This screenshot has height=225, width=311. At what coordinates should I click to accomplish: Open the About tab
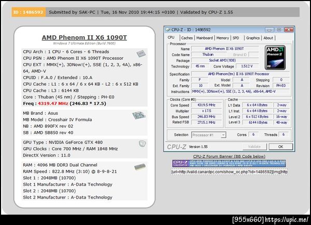(x=268, y=38)
